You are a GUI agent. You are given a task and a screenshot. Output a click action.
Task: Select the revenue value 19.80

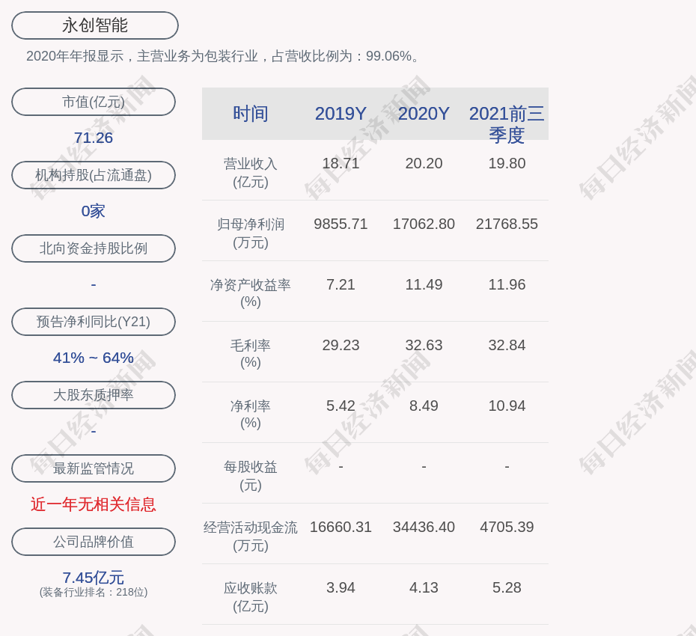click(507, 163)
